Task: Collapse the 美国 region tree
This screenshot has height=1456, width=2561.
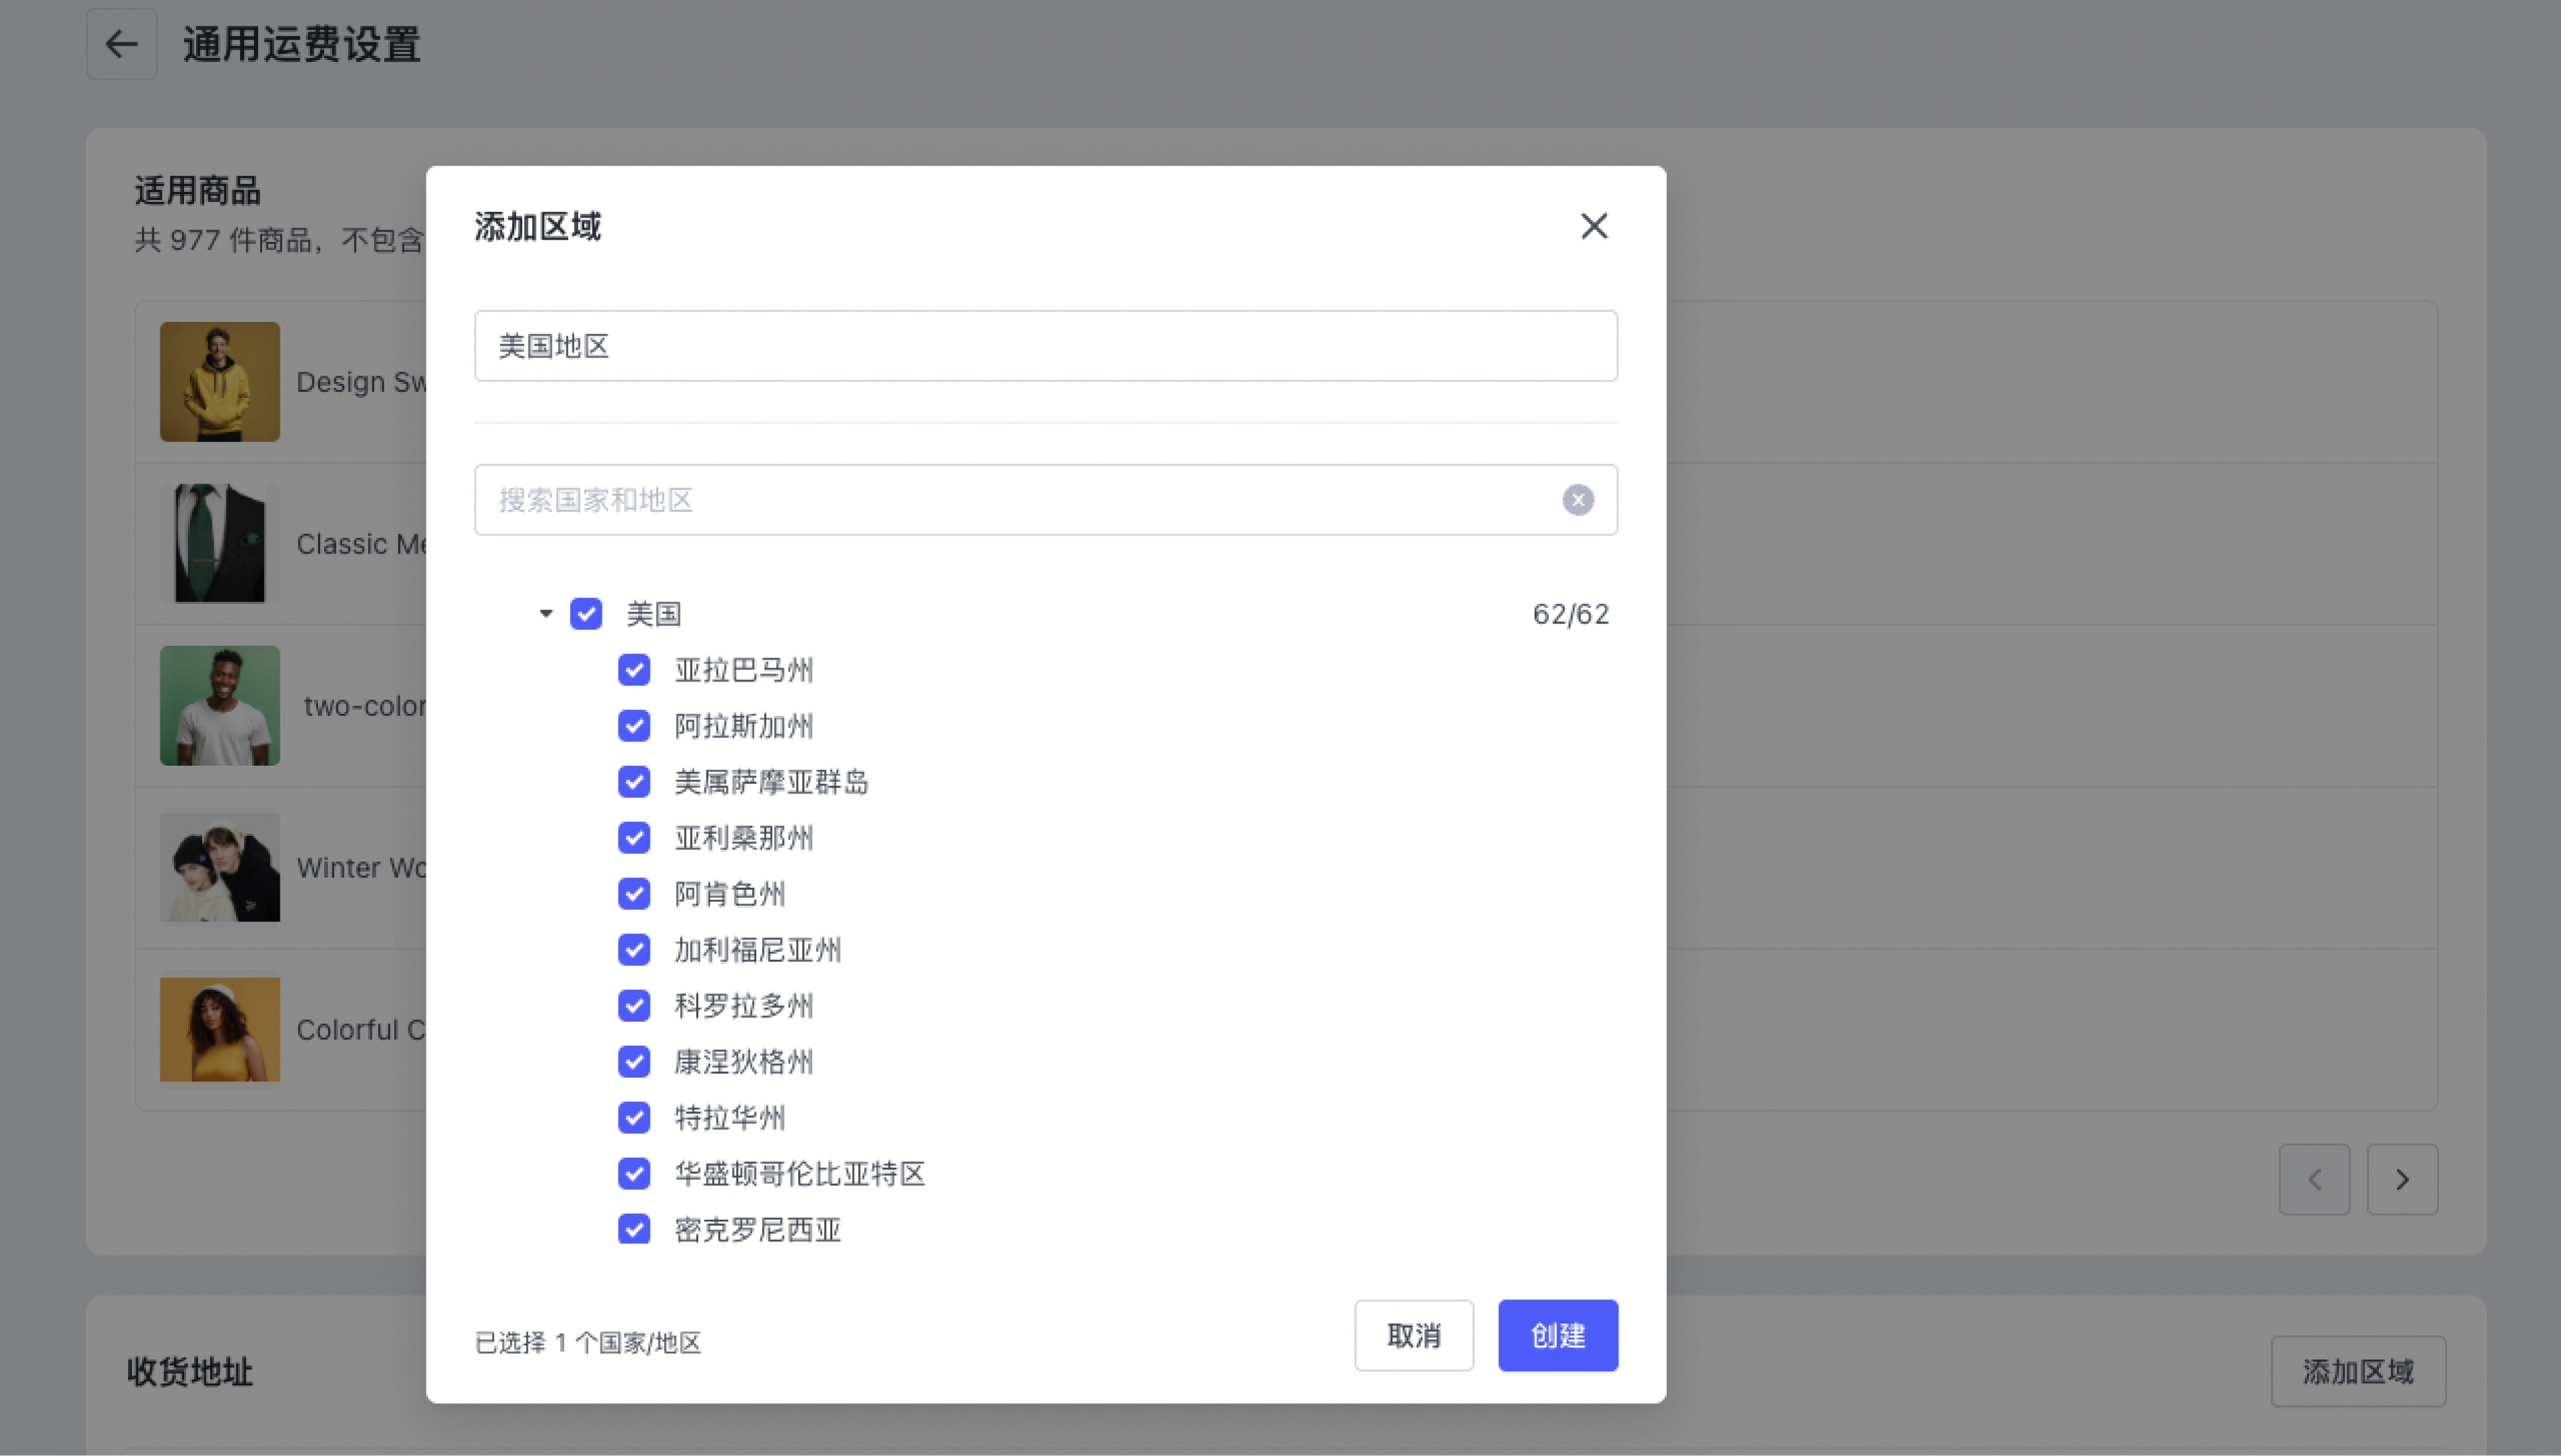Action: click(x=545, y=613)
